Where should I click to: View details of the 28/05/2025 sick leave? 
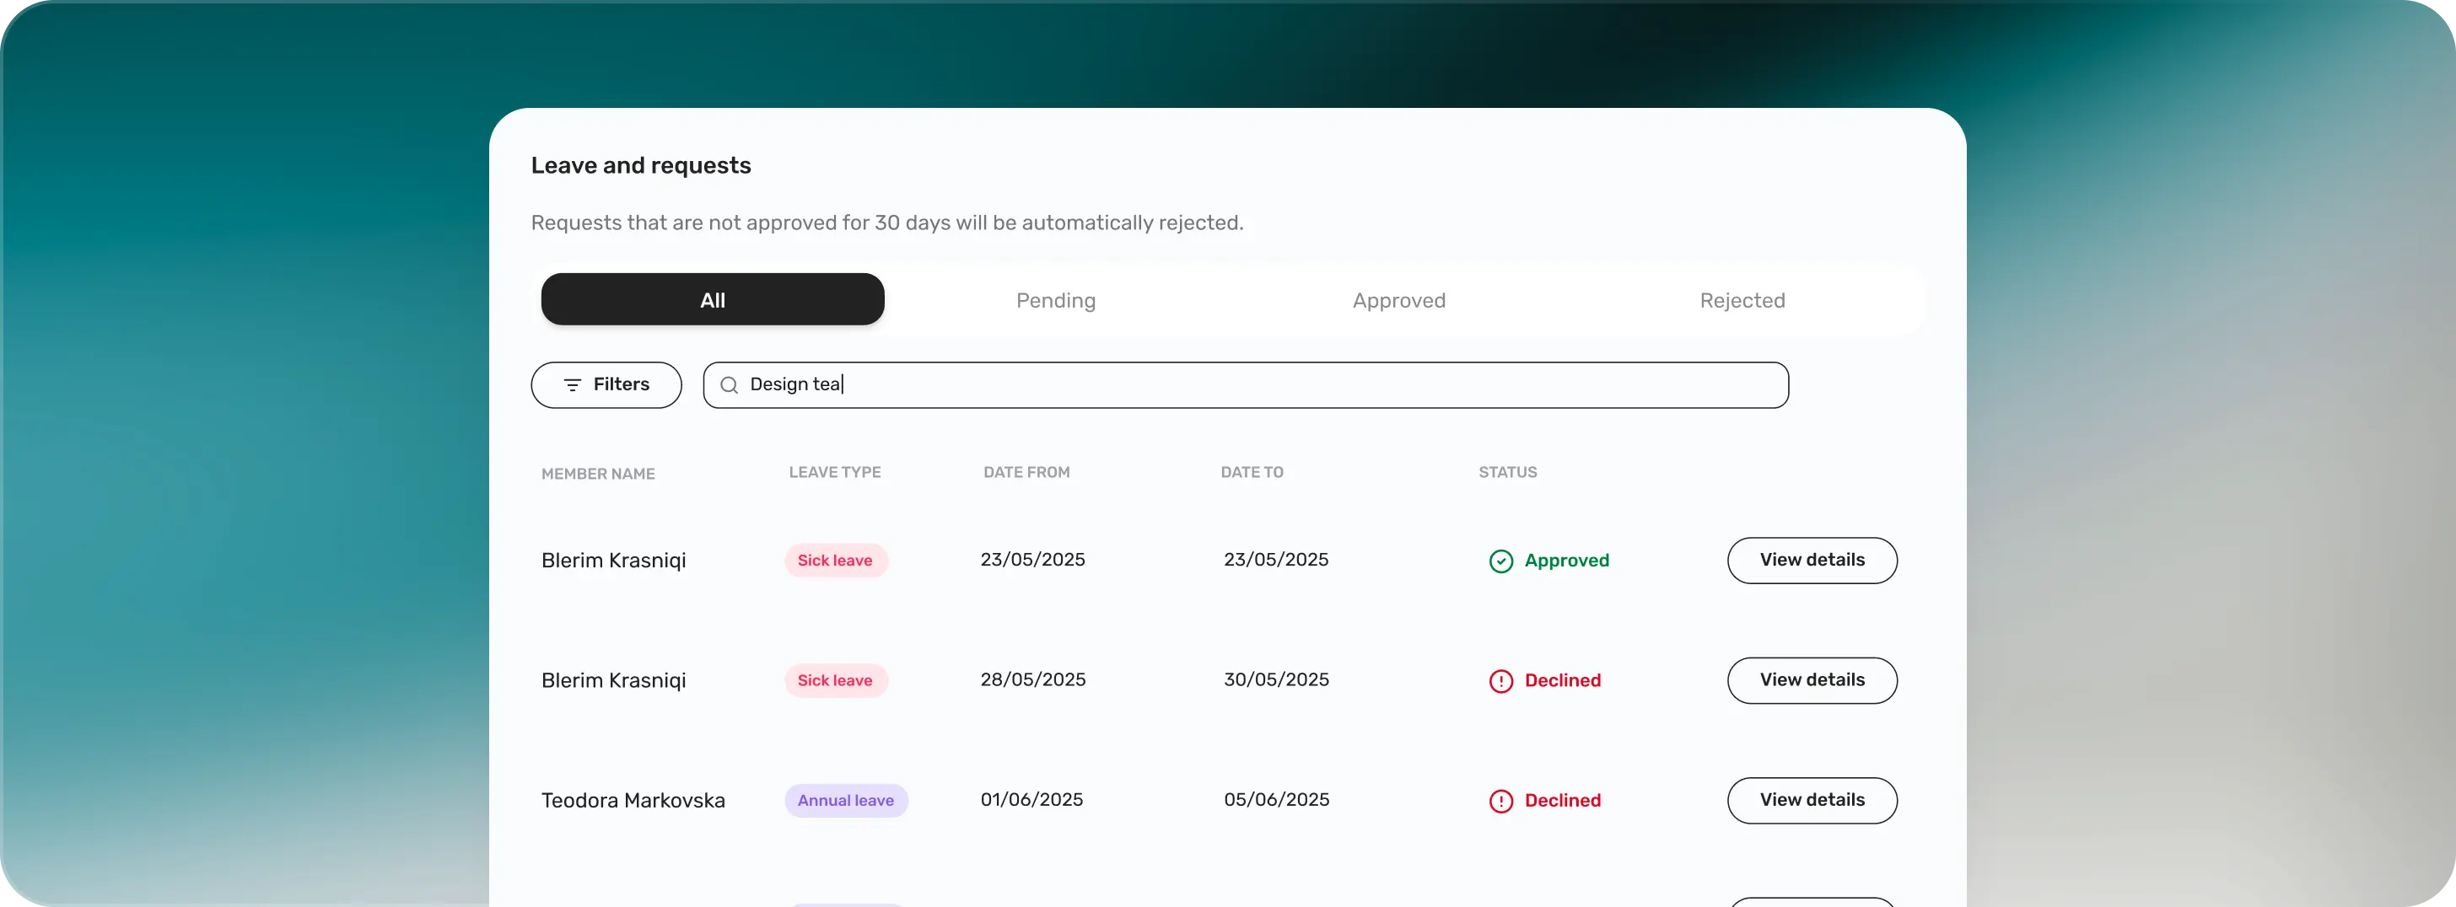(1812, 680)
